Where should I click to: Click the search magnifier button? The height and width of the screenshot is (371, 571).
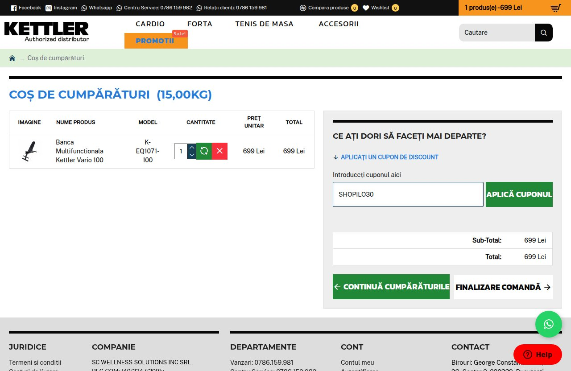pos(544,33)
